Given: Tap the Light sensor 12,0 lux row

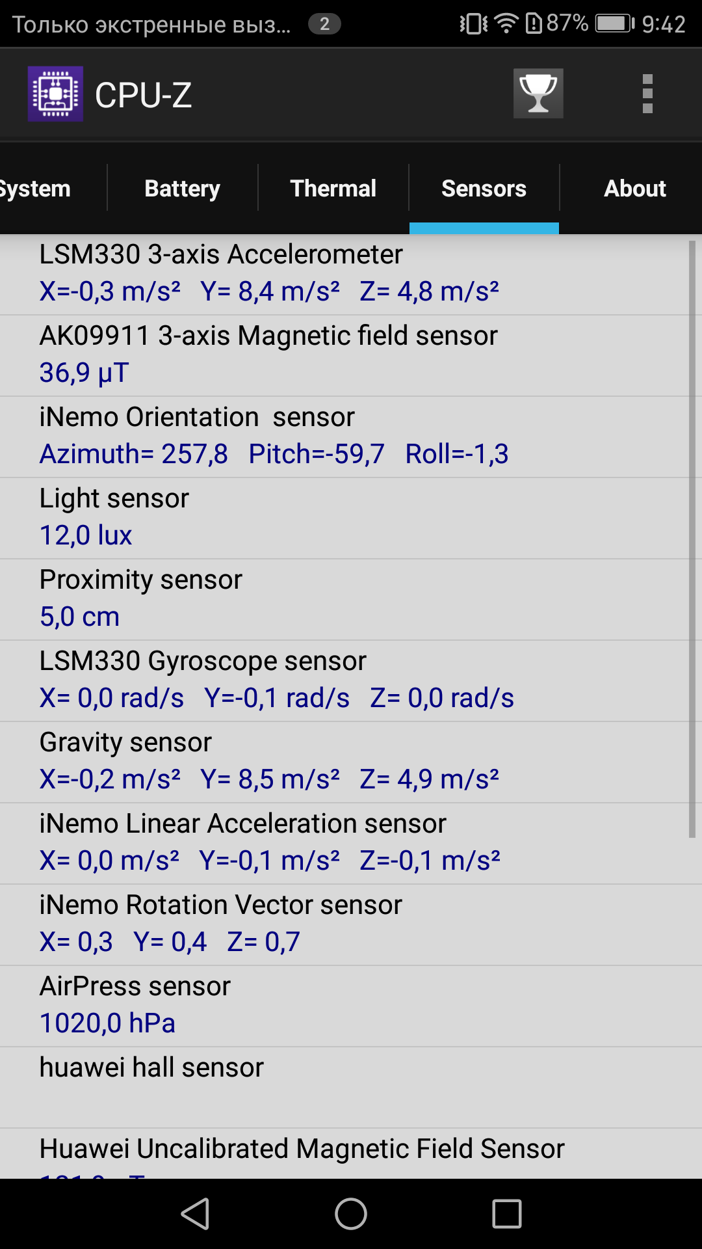Looking at the screenshot, I should [344, 518].
